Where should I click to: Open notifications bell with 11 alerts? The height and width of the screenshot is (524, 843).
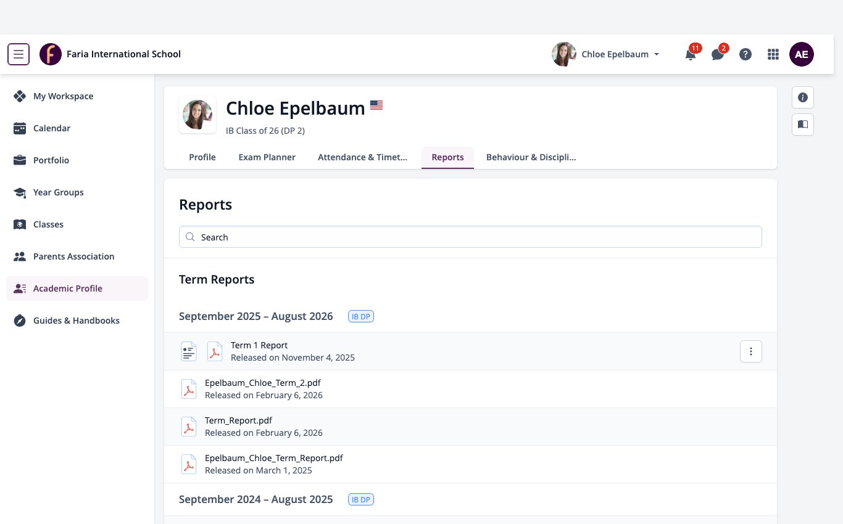coord(691,54)
